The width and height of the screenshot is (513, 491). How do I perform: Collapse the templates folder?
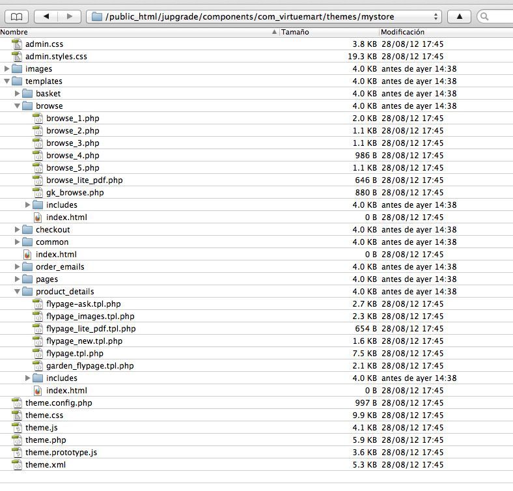click(x=7, y=81)
